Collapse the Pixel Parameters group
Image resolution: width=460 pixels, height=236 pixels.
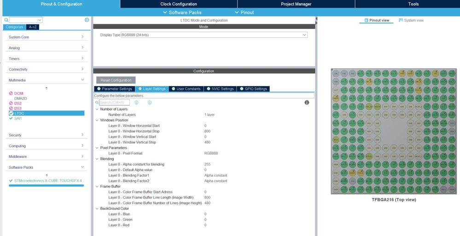pyautogui.click(x=97, y=148)
